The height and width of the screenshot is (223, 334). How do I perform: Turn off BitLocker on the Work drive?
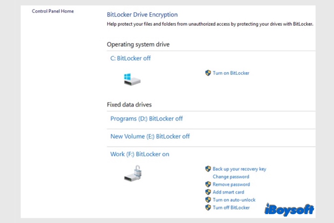pos(231,208)
